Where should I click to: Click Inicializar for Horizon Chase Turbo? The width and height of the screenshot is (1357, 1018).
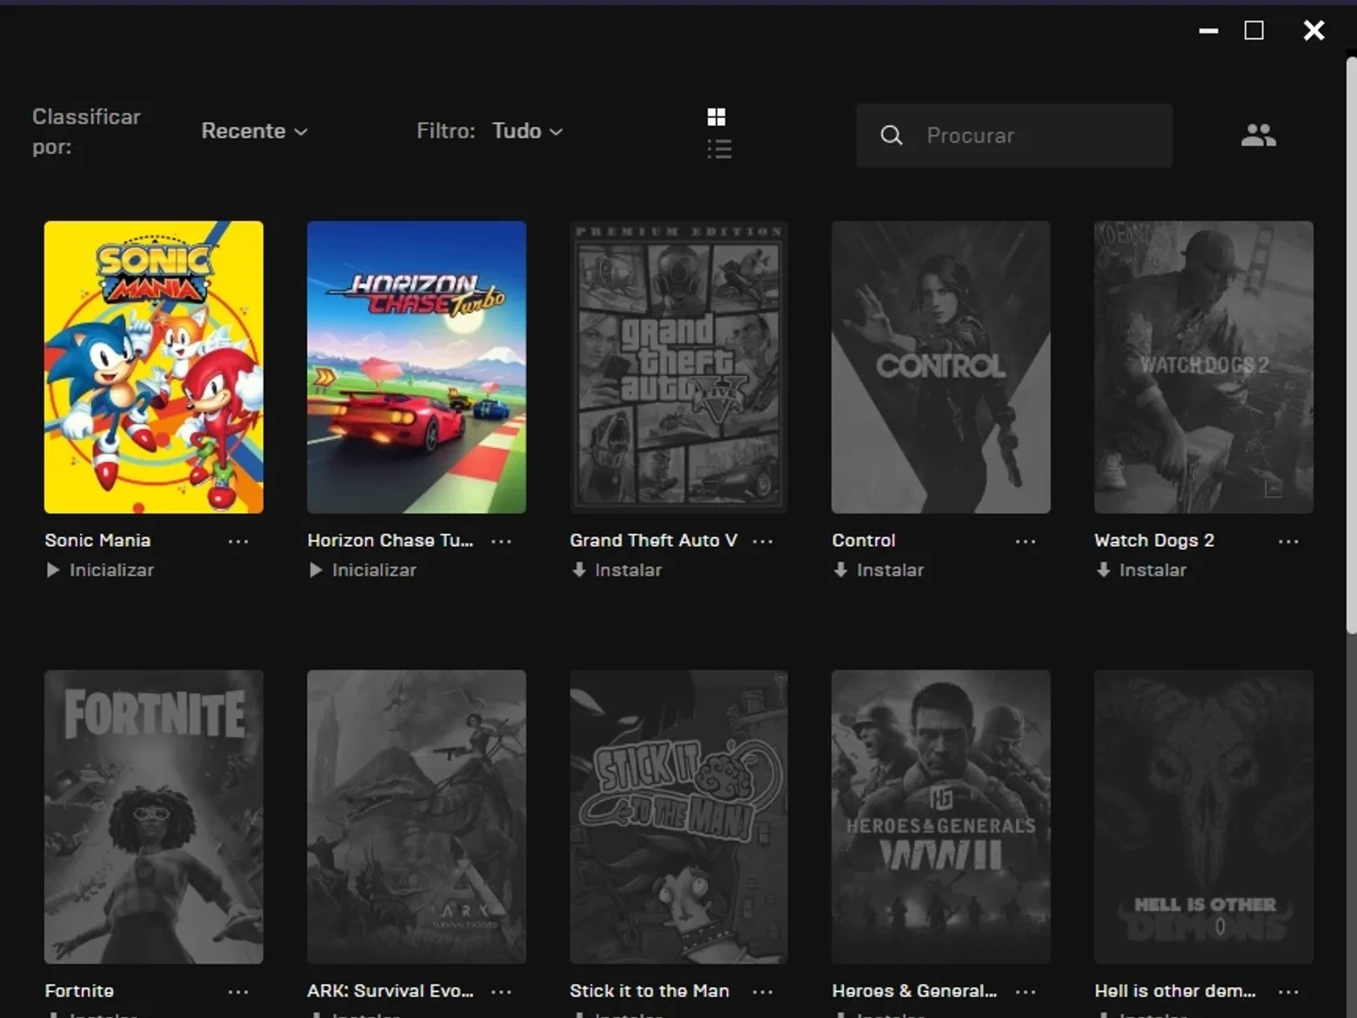coord(374,570)
